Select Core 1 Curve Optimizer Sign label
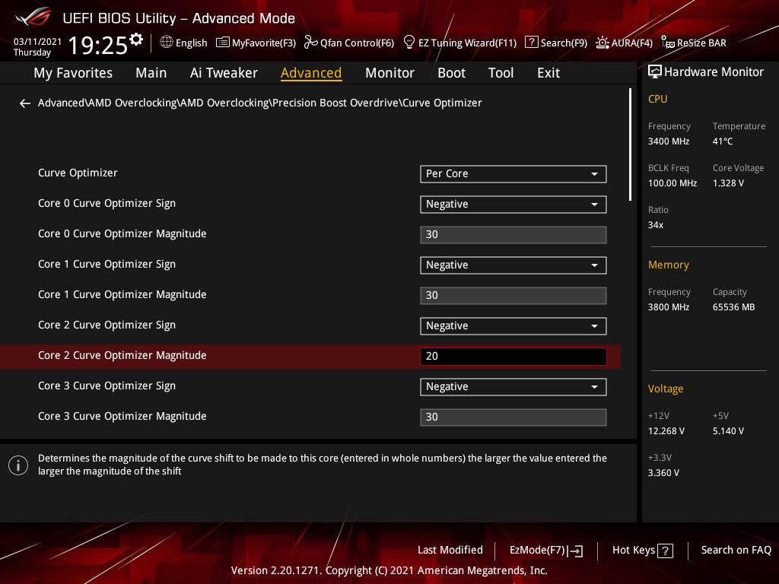This screenshot has height=584, width=779. (107, 264)
